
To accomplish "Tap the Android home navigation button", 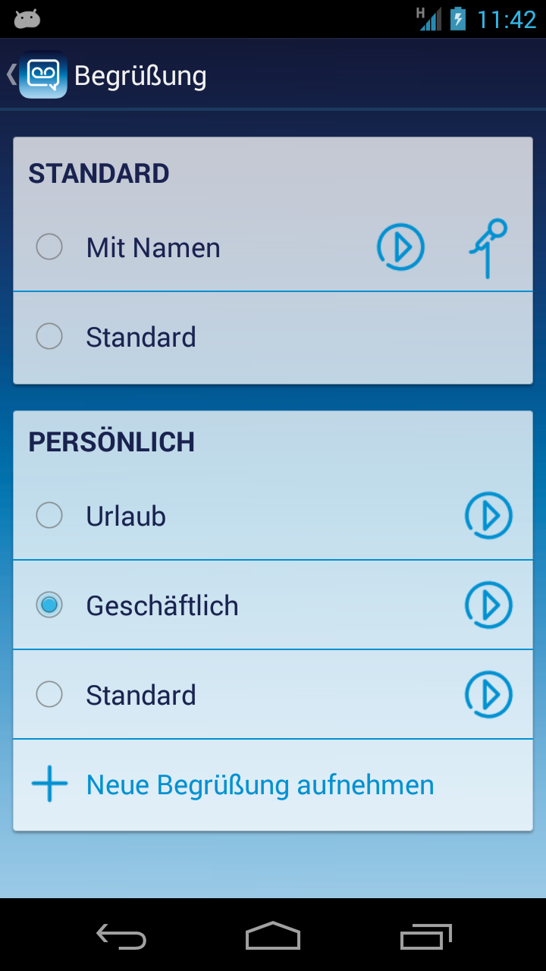I will [x=273, y=936].
